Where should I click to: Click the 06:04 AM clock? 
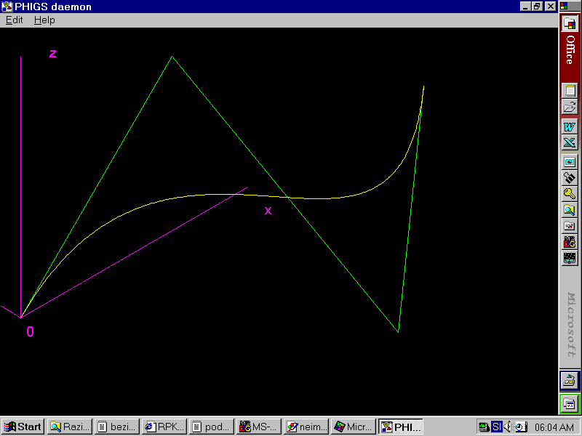(554, 427)
